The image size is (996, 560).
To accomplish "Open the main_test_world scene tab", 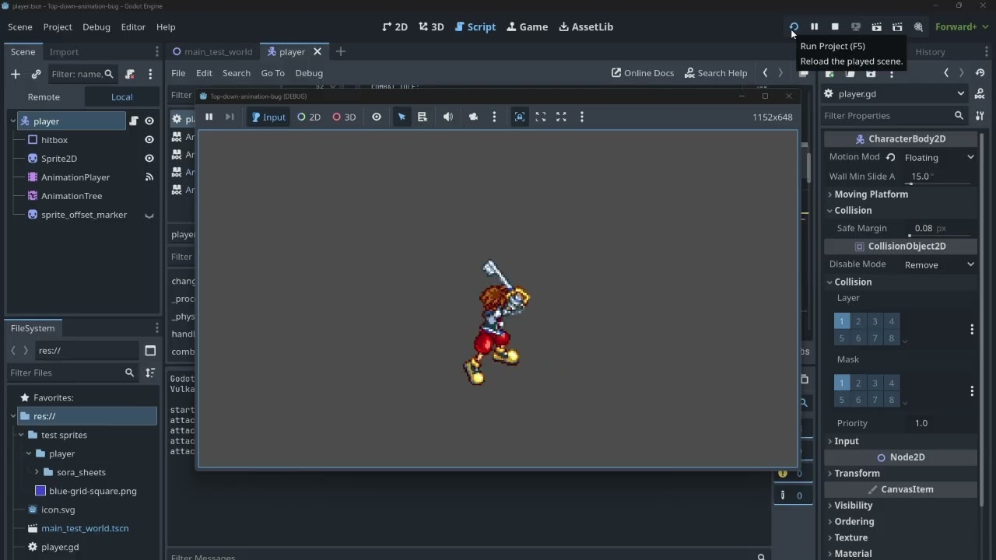I will pyautogui.click(x=212, y=52).
